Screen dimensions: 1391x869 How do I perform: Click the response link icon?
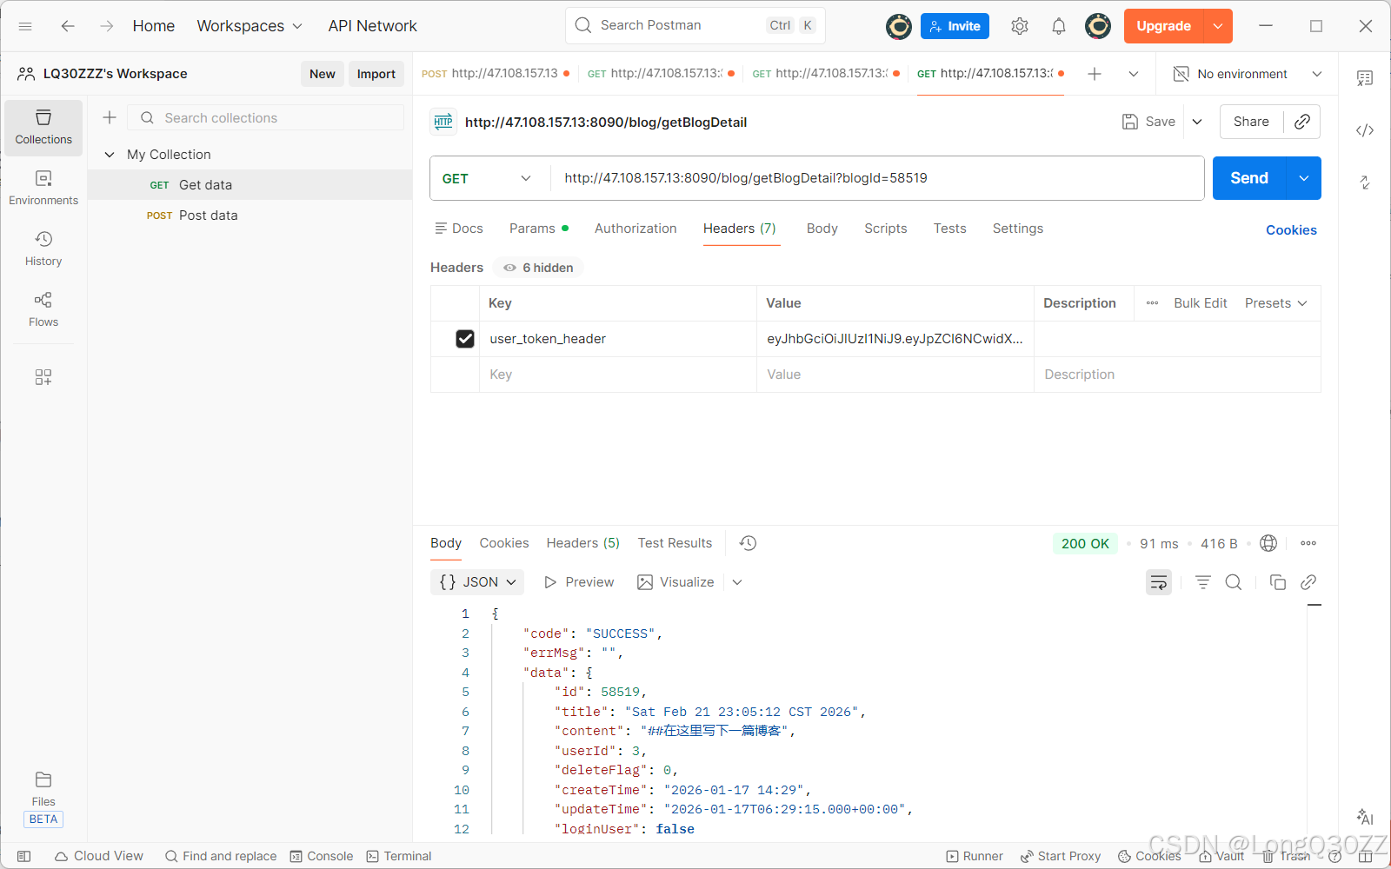coord(1308,582)
